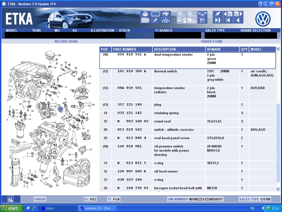Image resolution: width=282 pixels, height=212 pixels.
Task: Jump to first item arrow icon
Action: (x=228, y=20)
